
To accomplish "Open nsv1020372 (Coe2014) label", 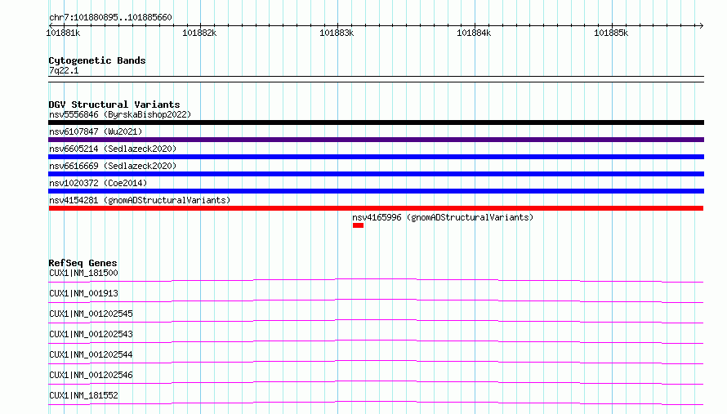I will 98,183.
